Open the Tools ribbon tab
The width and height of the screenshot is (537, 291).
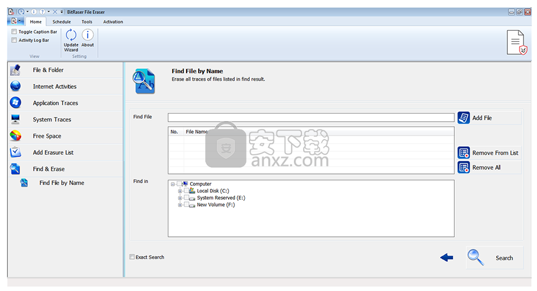pyautogui.click(x=87, y=22)
